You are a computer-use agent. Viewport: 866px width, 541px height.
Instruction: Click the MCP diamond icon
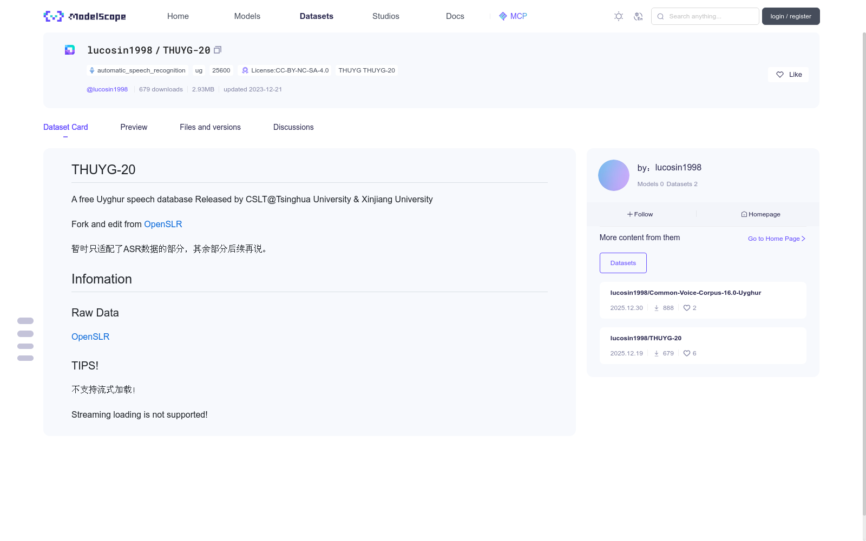point(503,16)
